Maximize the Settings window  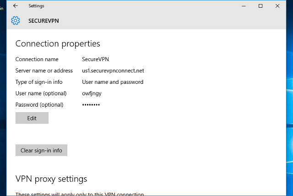[x=260, y=6]
